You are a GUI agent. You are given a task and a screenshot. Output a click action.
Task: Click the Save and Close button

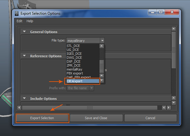[x=96, y=118]
